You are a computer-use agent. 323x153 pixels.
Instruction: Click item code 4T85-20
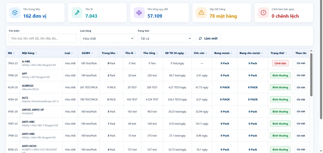pyautogui.click(x=13, y=111)
